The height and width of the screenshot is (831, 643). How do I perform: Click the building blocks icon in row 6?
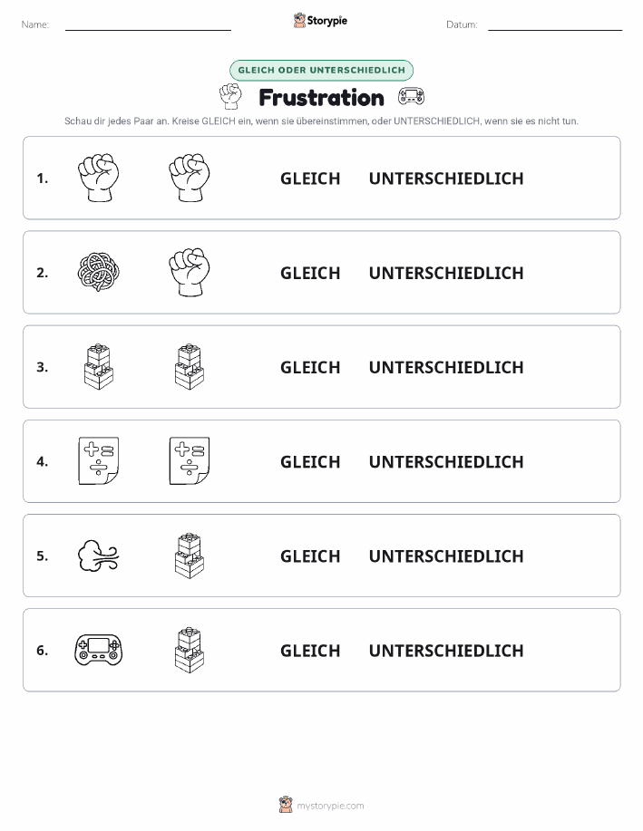coord(190,650)
